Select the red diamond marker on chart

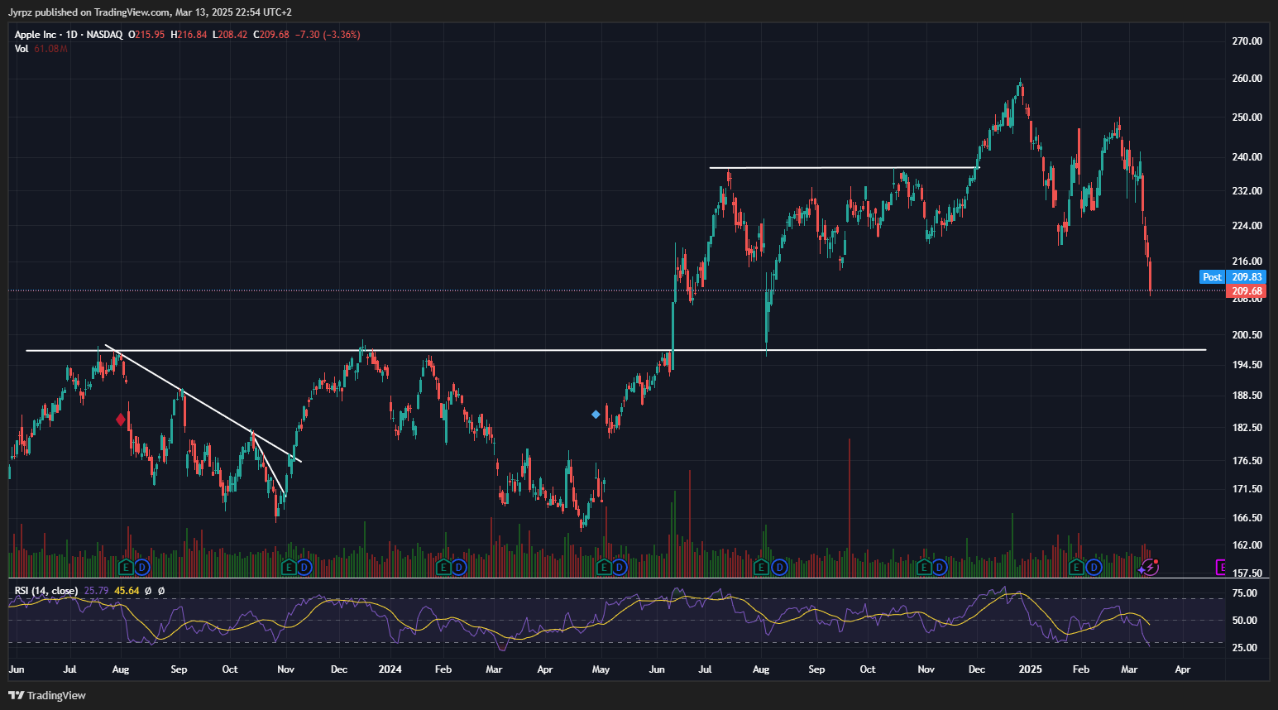click(x=121, y=420)
